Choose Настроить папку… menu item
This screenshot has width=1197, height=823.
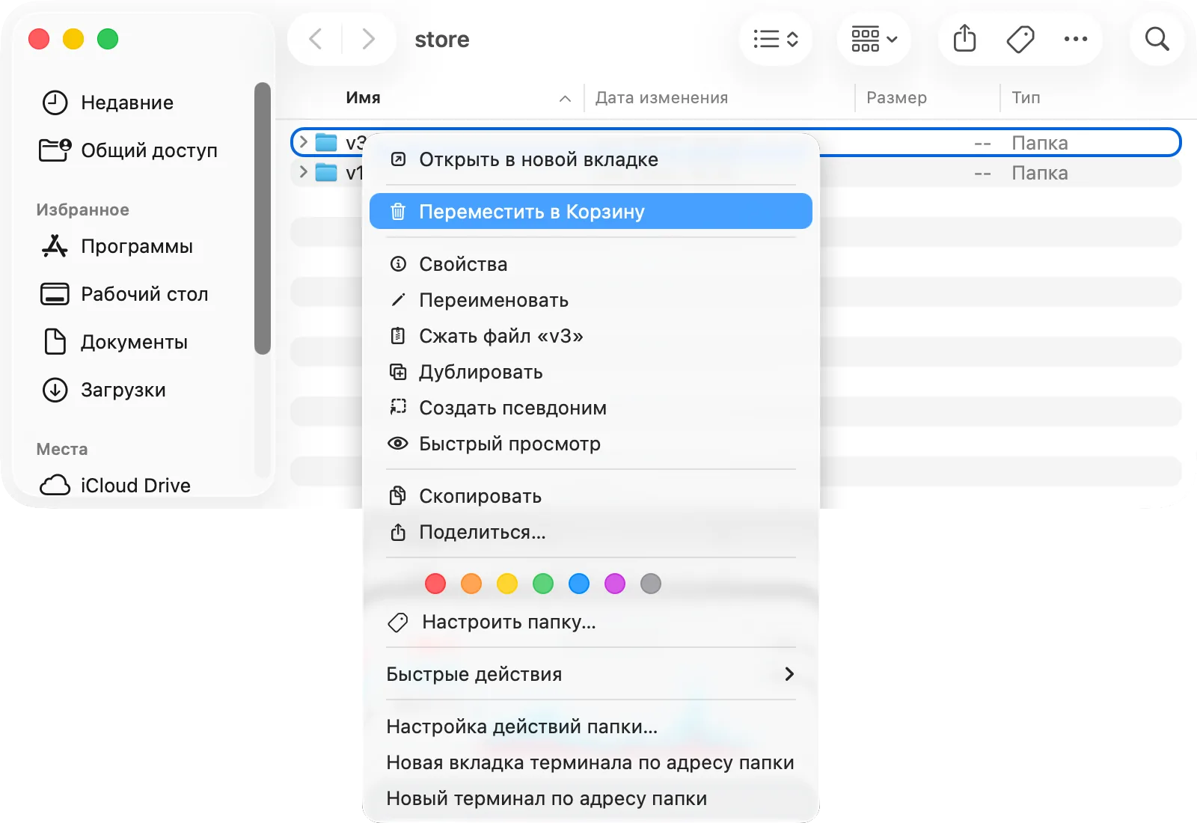point(591,622)
